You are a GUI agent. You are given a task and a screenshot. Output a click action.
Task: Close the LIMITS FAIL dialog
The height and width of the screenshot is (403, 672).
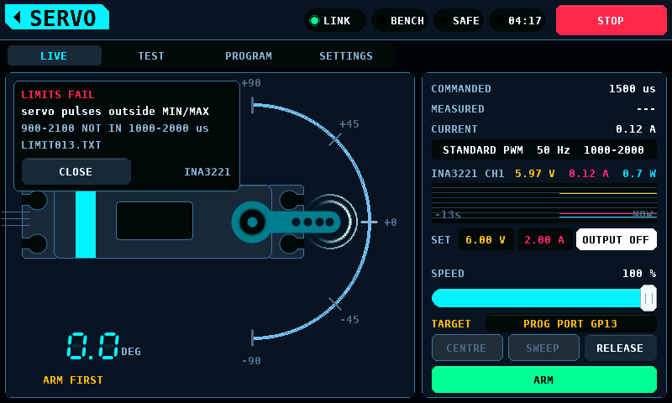(76, 172)
